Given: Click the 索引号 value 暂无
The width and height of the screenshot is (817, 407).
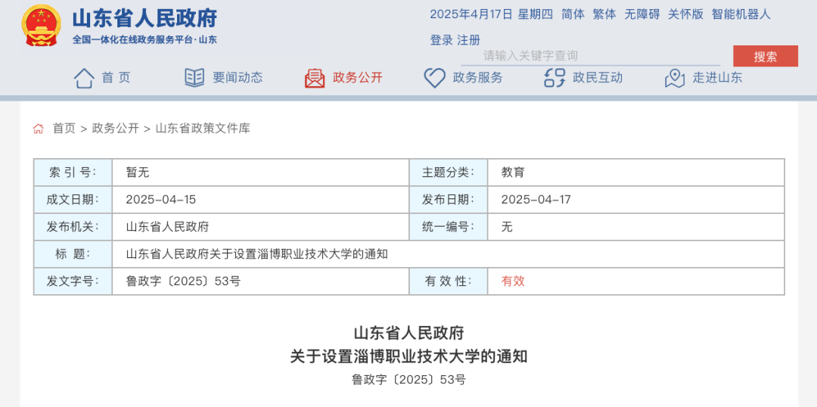Looking at the screenshot, I should click(x=138, y=172).
